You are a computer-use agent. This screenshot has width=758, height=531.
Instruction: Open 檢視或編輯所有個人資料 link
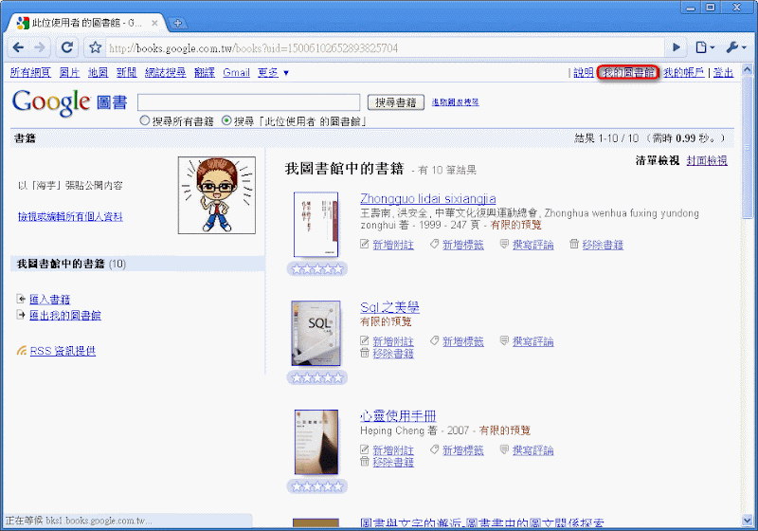point(70,216)
